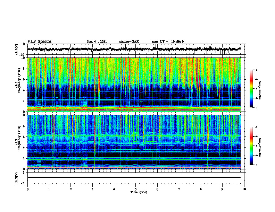Click the "4" kHz tick of ch.2 spectrogram

point(24,148)
